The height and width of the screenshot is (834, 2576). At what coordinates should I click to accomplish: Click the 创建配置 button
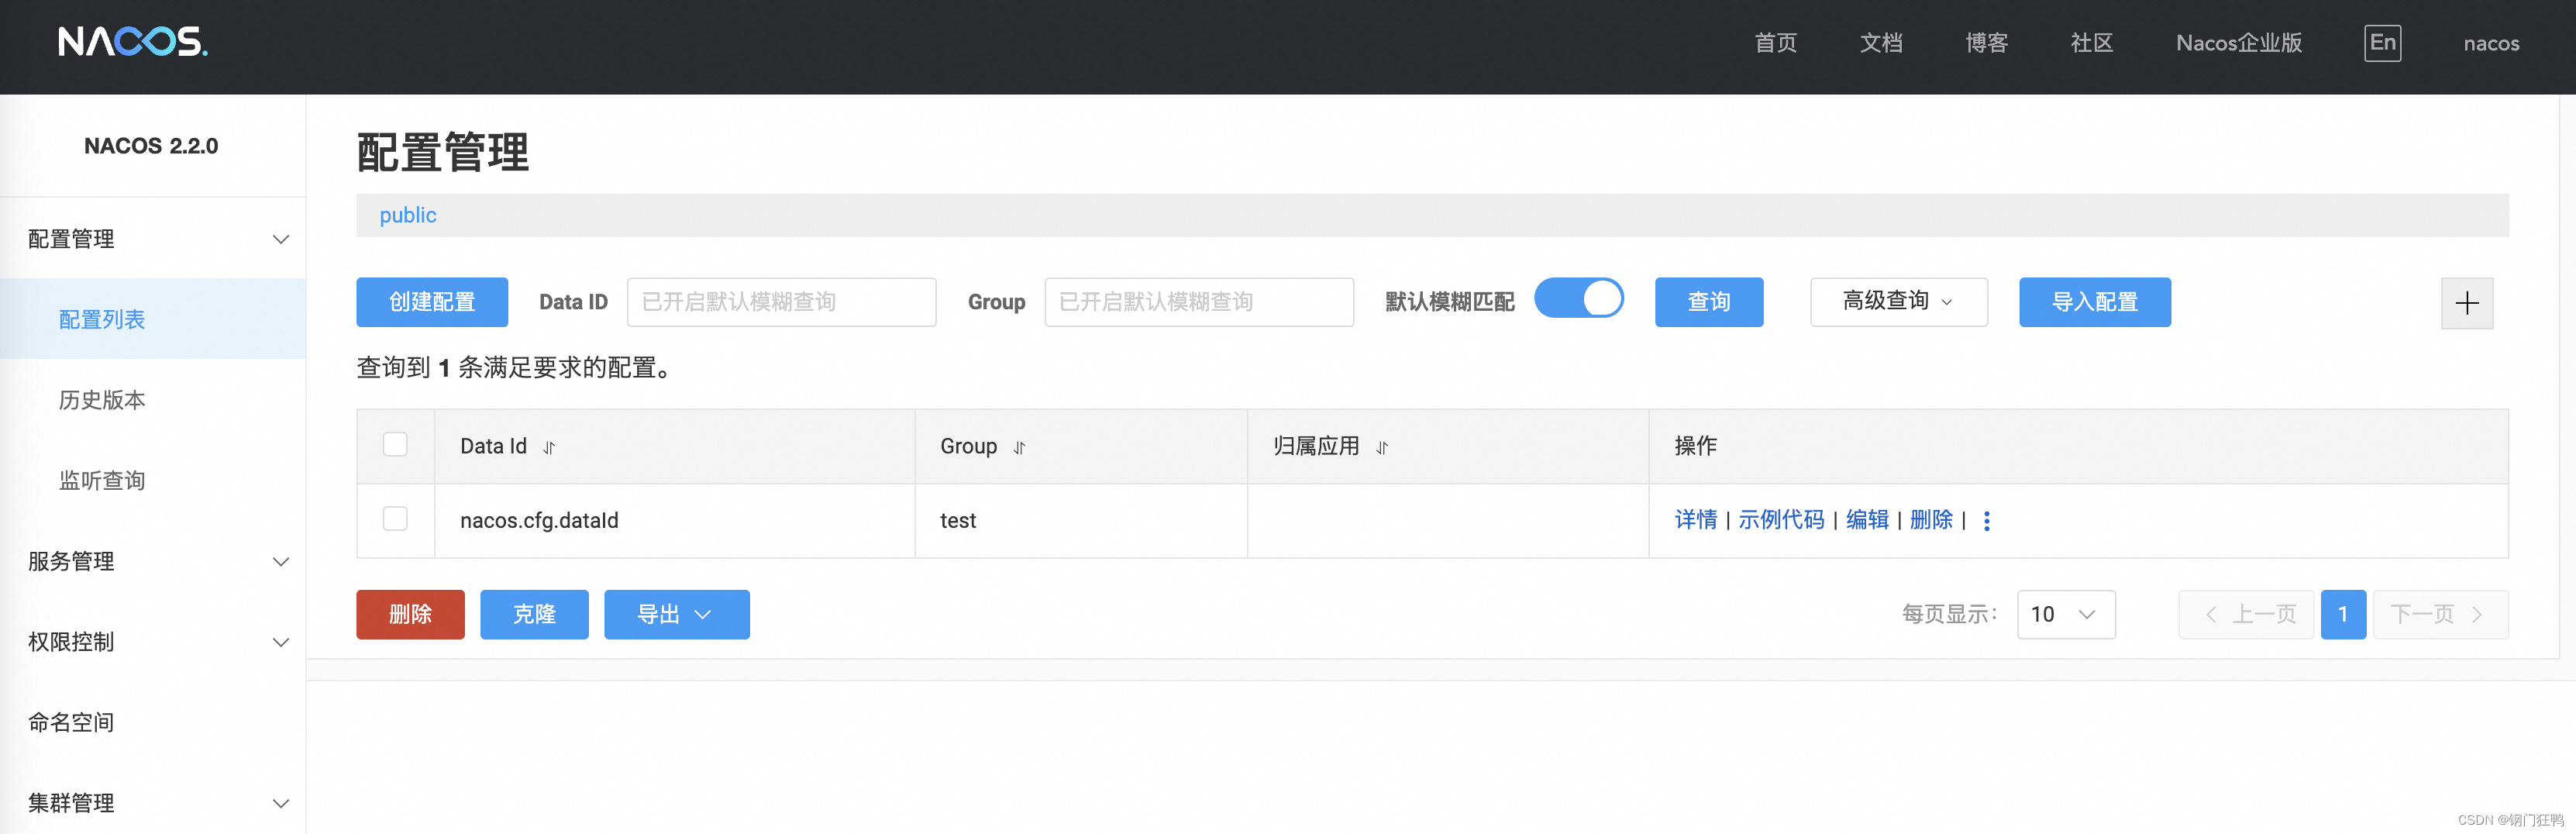[x=432, y=302]
